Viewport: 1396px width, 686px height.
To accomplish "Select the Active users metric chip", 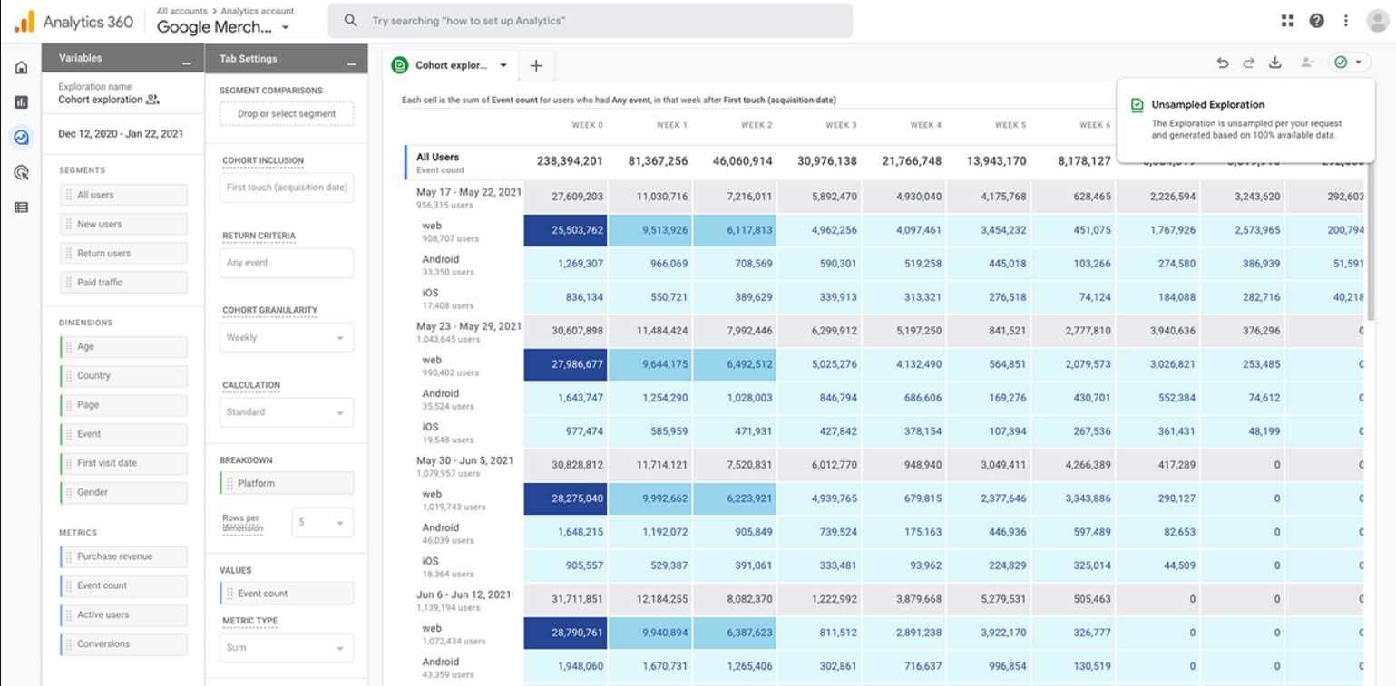I will 123,614.
